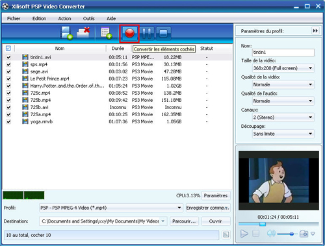Click the Xilisoft film reel title icon

pos(5,6)
